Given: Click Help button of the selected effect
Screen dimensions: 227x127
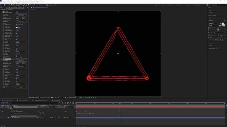Looking at the screenshot, I should tap(21, 87).
